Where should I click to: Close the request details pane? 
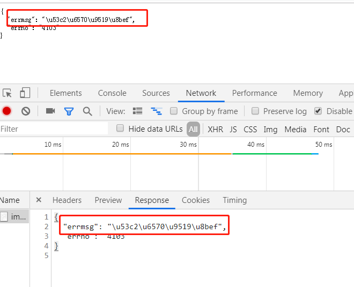click(x=39, y=200)
